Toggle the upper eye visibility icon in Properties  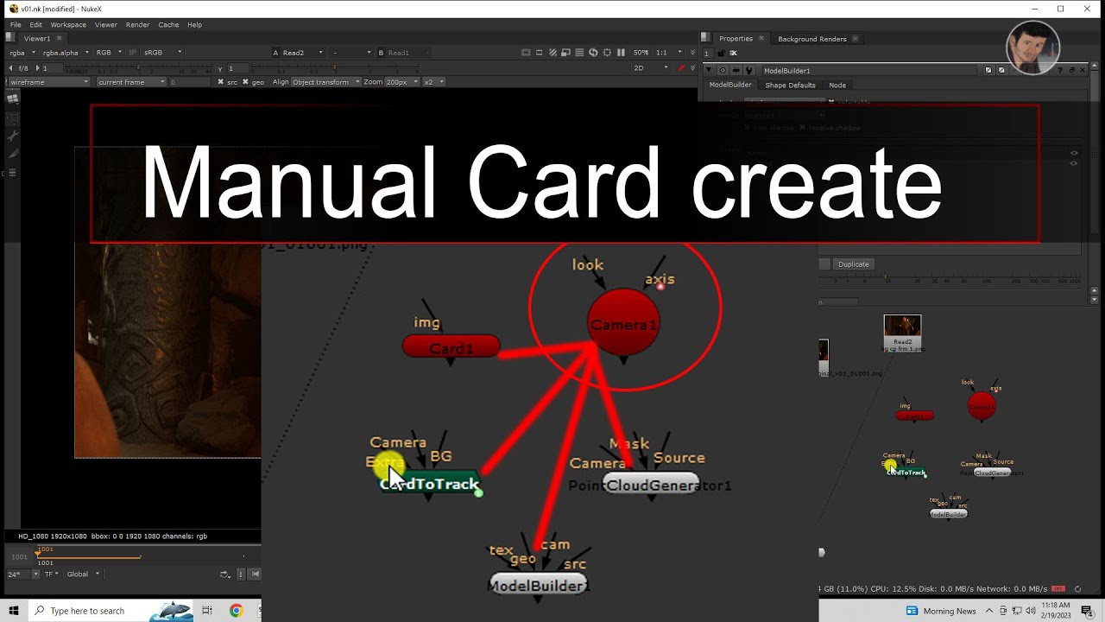tap(1074, 153)
